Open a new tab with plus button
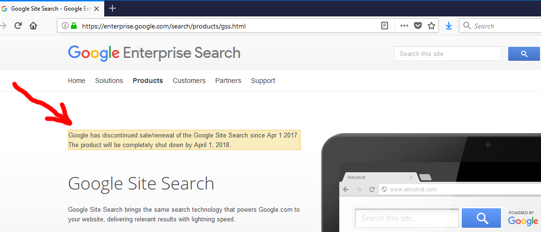Image resolution: width=541 pixels, height=232 pixels. pos(112,8)
